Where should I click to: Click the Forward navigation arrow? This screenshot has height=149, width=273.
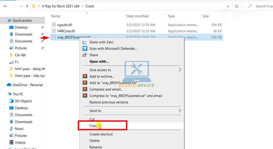(x=14, y=6)
